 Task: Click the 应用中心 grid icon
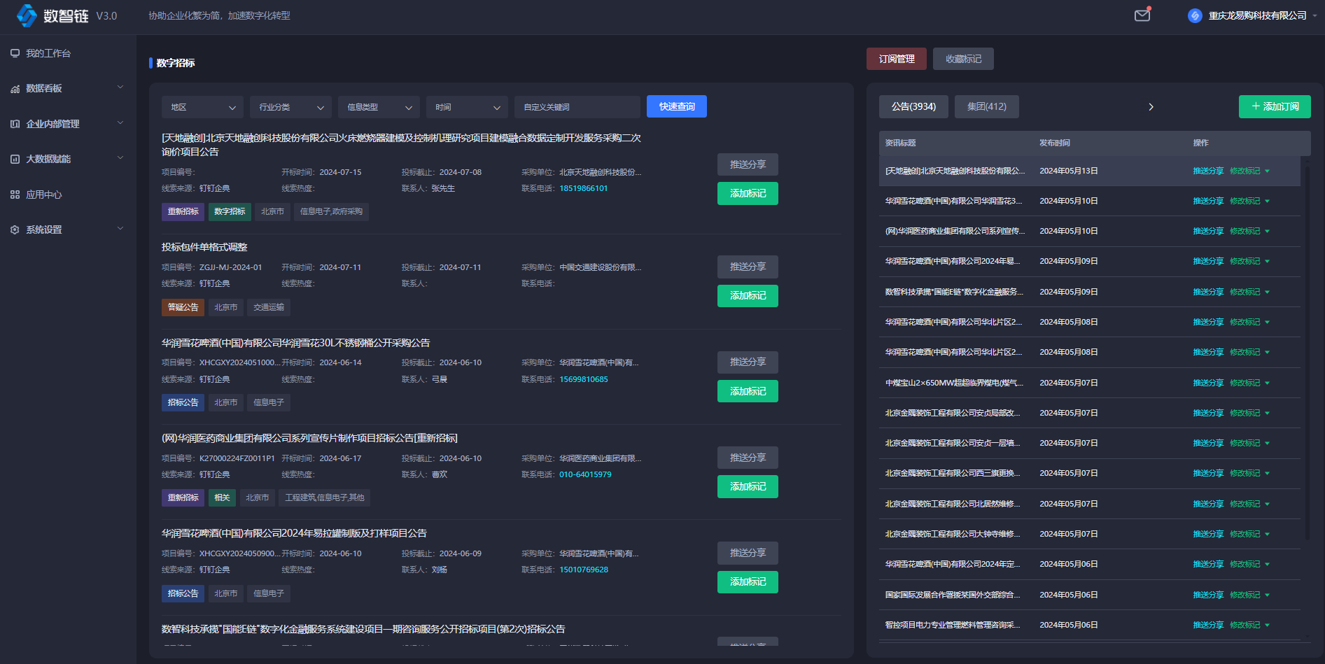point(15,195)
